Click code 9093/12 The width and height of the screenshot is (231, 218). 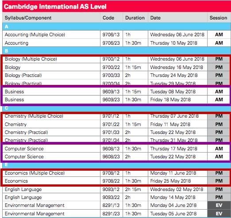[x=111, y=189]
